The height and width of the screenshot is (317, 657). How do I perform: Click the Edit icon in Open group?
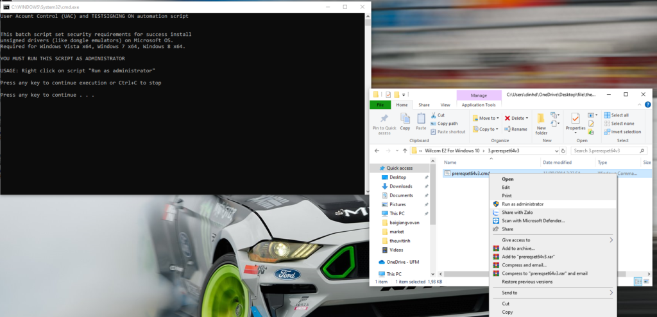pyautogui.click(x=591, y=124)
